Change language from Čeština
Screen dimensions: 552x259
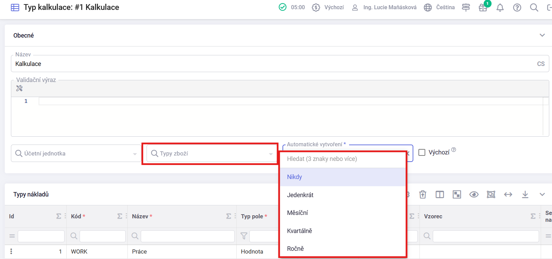click(x=439, y=7)
